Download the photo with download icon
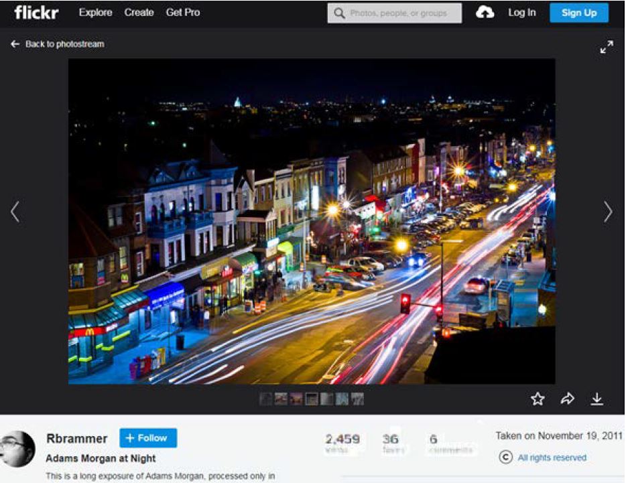 click(x=597, y=399)
